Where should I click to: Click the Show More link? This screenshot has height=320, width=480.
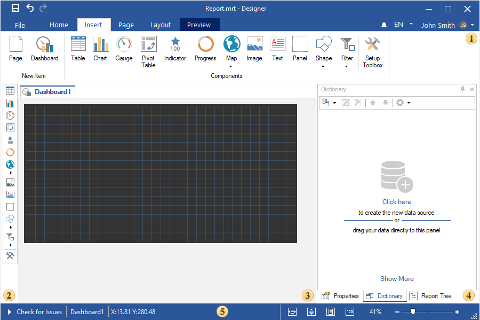(397, 279)
